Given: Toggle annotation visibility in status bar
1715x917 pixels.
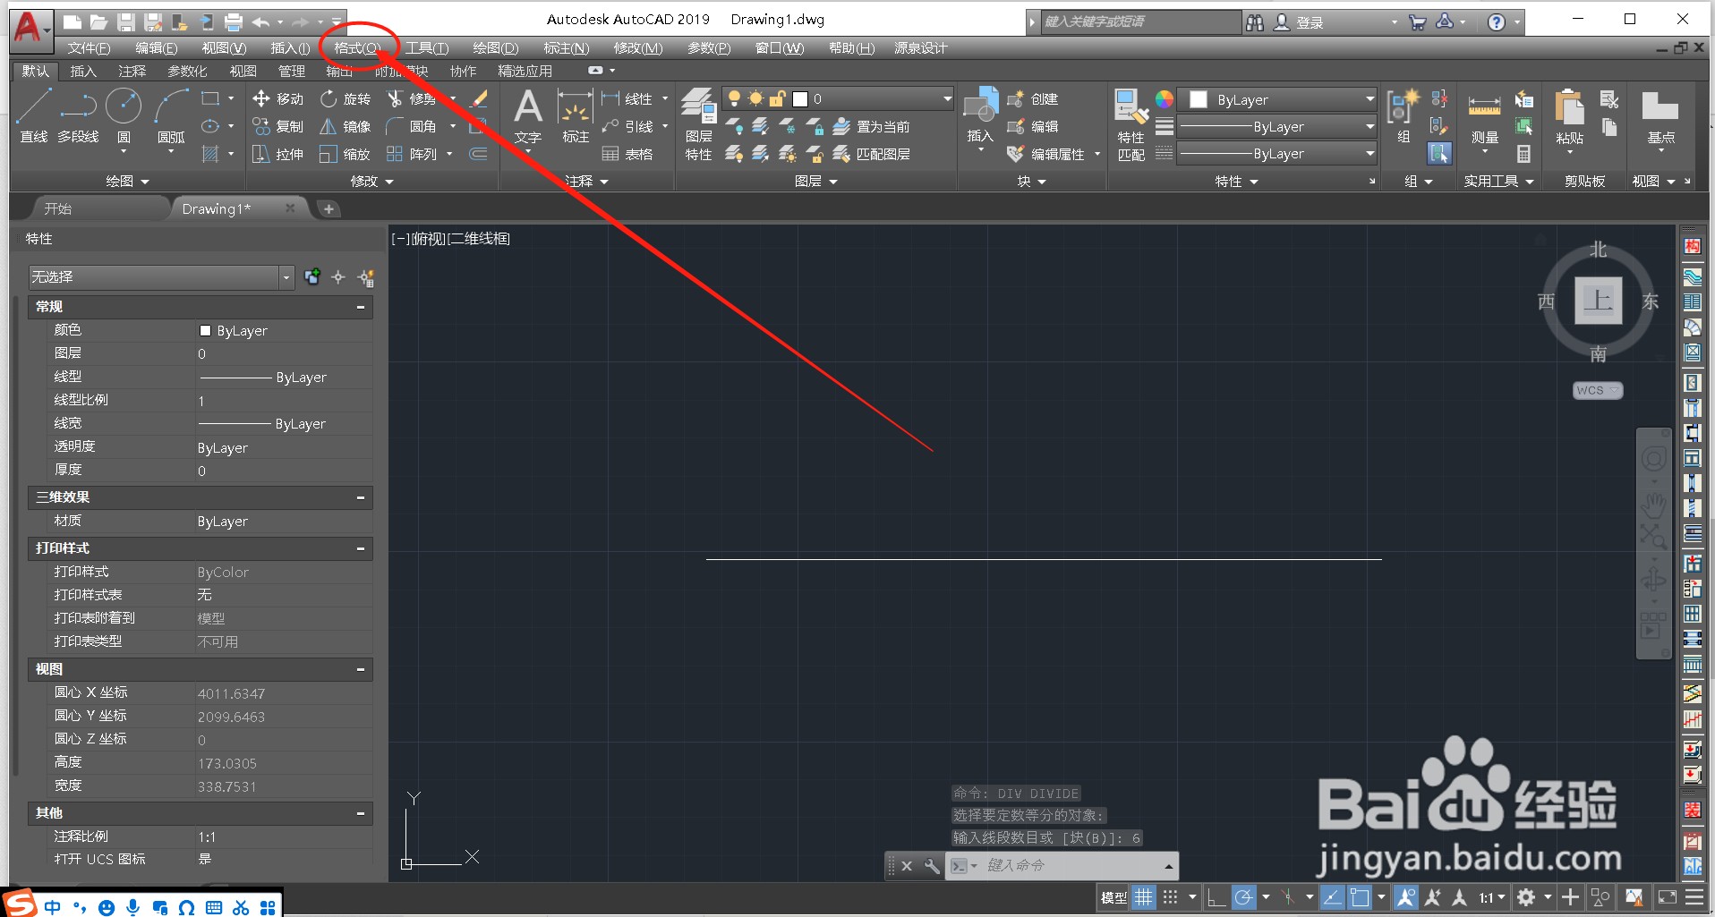Looking at the screenshot, I should pyautogui.click(x=1406, y=897).
